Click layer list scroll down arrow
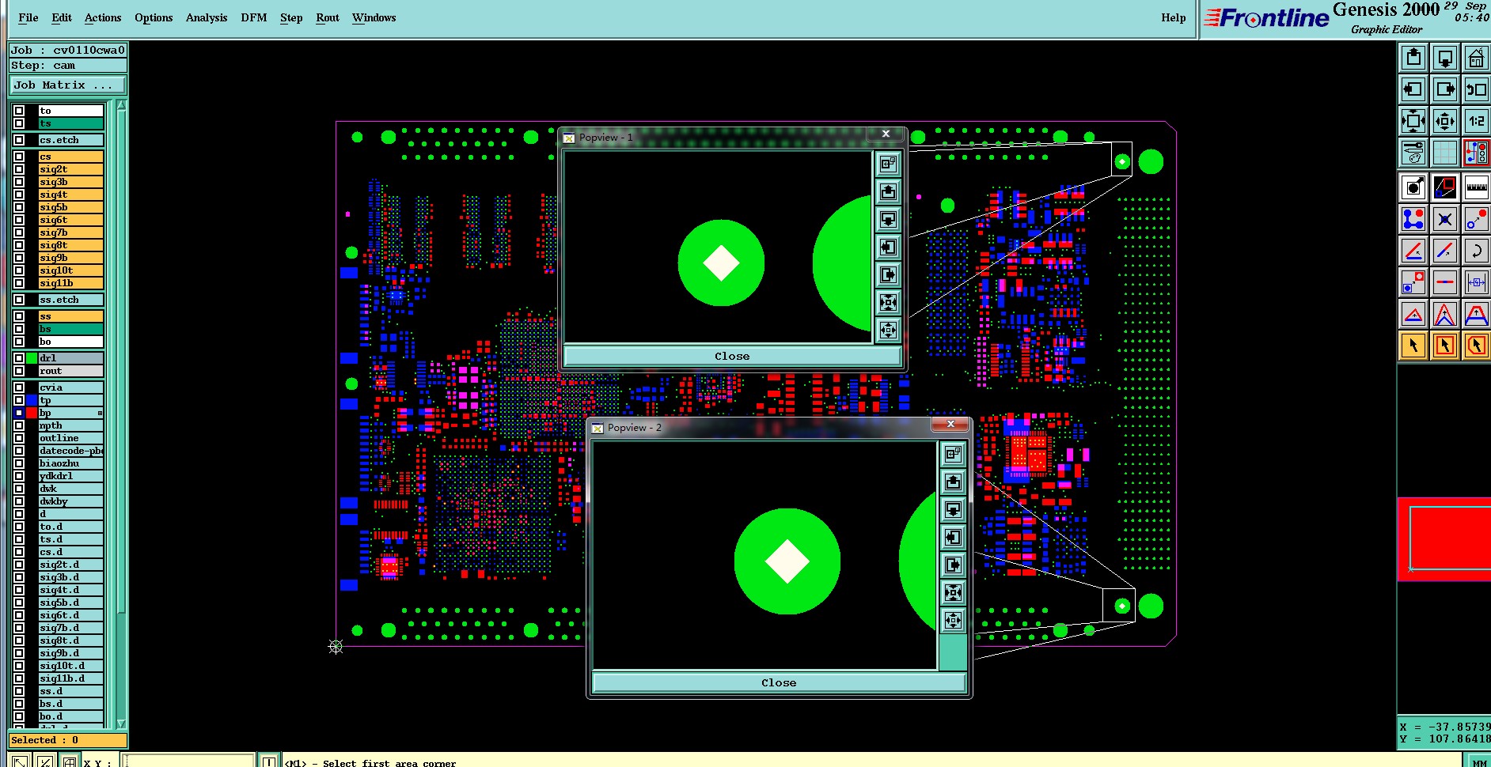Screen dimensions: 1491x767 (121, 724)
